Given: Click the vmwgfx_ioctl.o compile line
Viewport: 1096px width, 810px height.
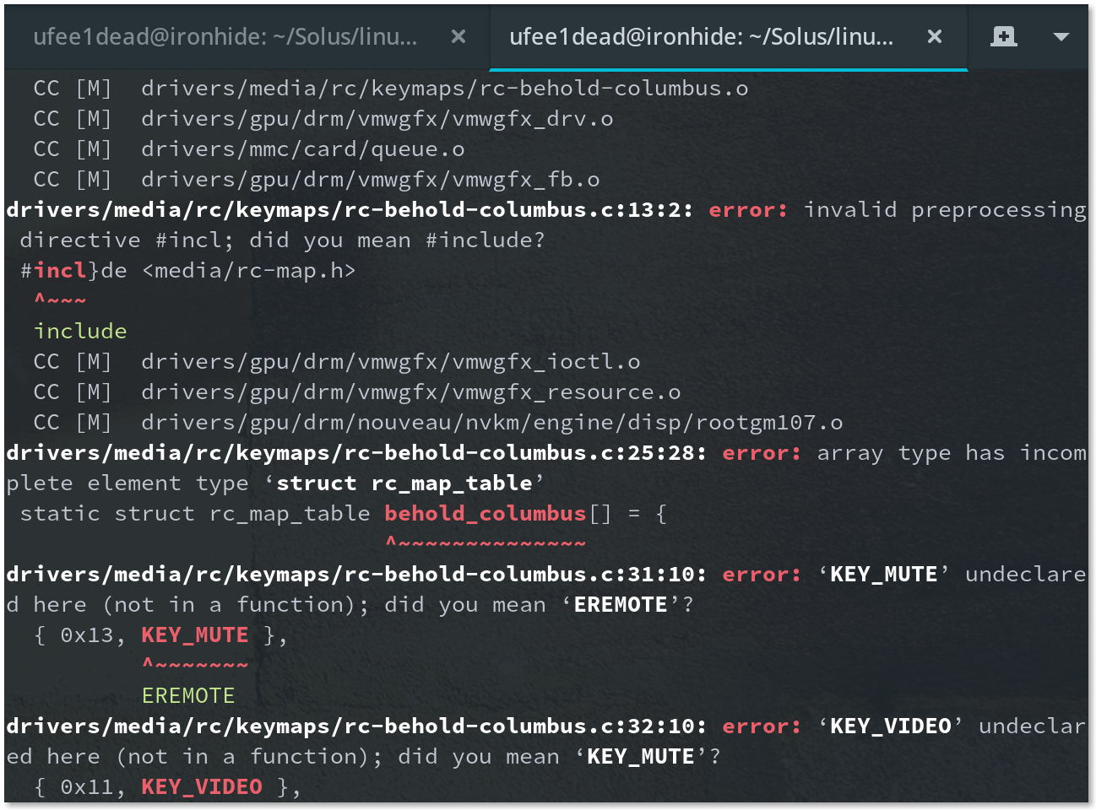Looking at the screenshot, I should 337,362.
